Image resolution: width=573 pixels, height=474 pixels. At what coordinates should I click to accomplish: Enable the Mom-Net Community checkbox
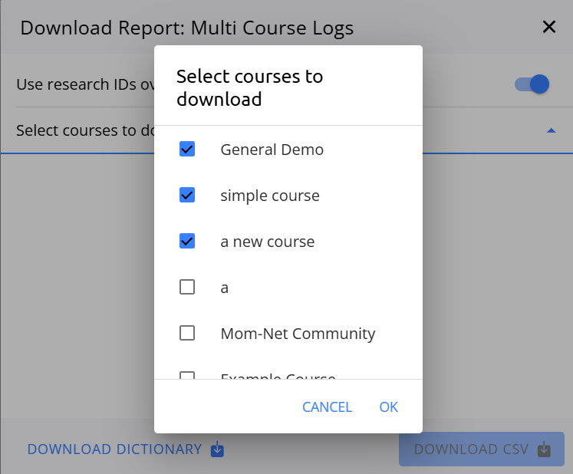tap(186, 334)
